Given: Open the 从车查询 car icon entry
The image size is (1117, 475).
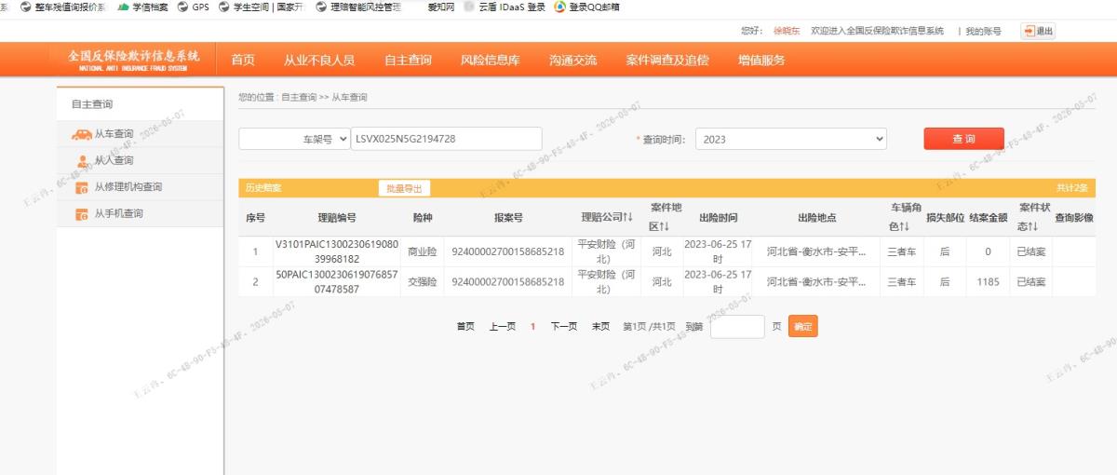Looking at the screenshot, I should tap(81, 134).
